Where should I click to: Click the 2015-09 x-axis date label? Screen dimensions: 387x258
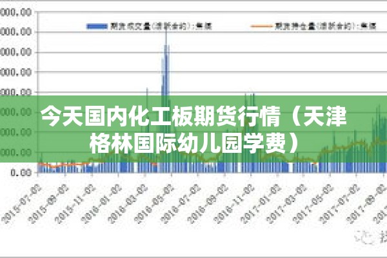point(48,204)
